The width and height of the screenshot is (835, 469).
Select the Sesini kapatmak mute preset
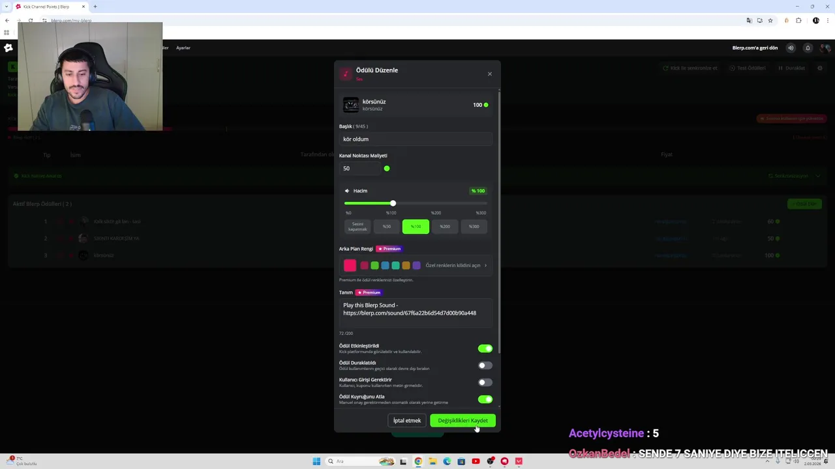point(357,227)
